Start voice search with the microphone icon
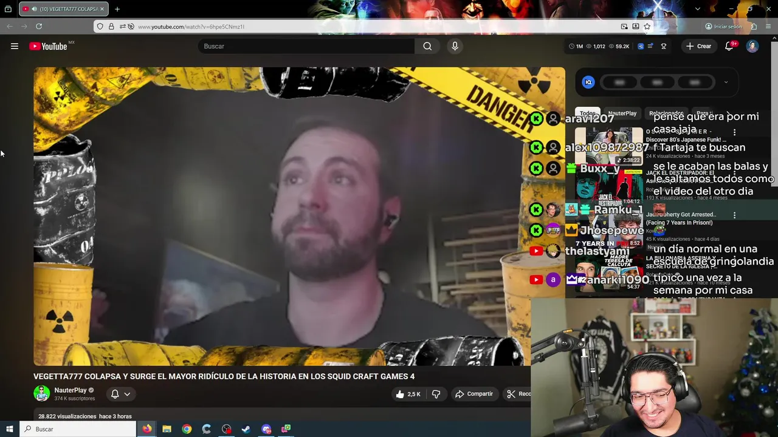The width and height of the screenshot is (778, 437). tap(455, 46)
